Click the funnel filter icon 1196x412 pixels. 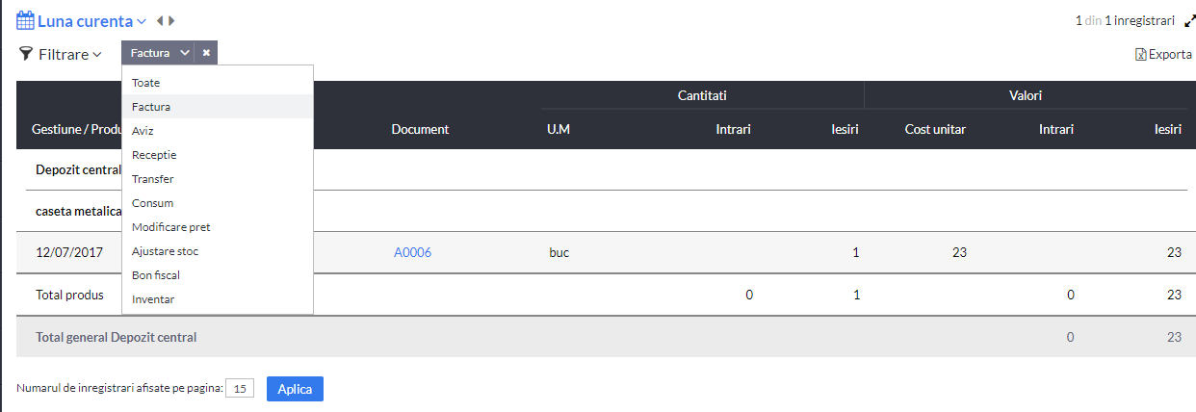(x=26, y=54)
